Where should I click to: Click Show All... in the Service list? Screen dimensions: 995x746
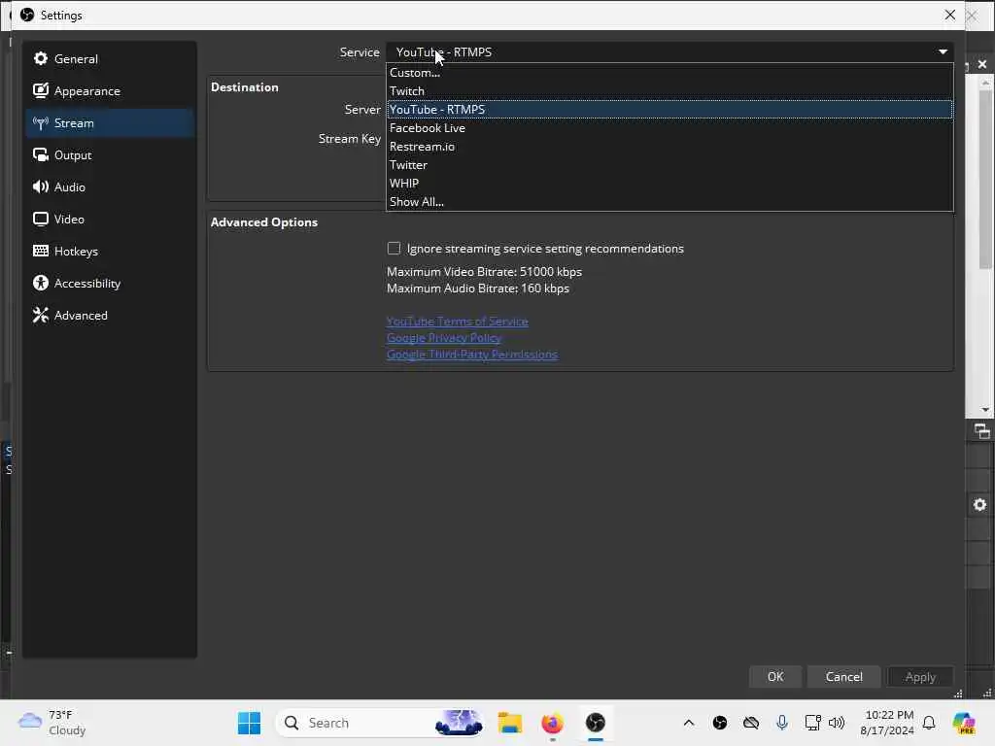point(669,202)
